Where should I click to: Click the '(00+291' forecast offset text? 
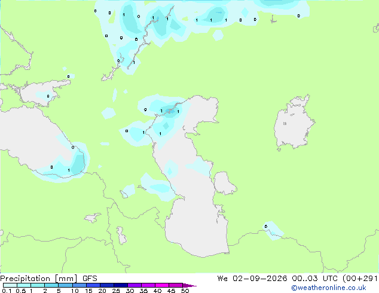(360, 279)
